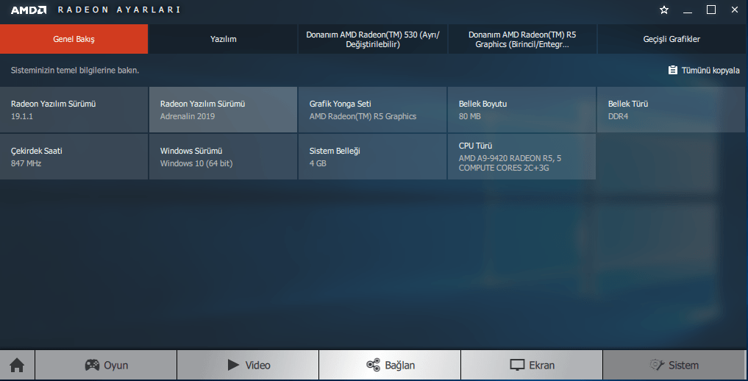Click the home icon in bottom bar
Image resolution: width=748 pixels, height=381 pixels.
pos(17,366)
